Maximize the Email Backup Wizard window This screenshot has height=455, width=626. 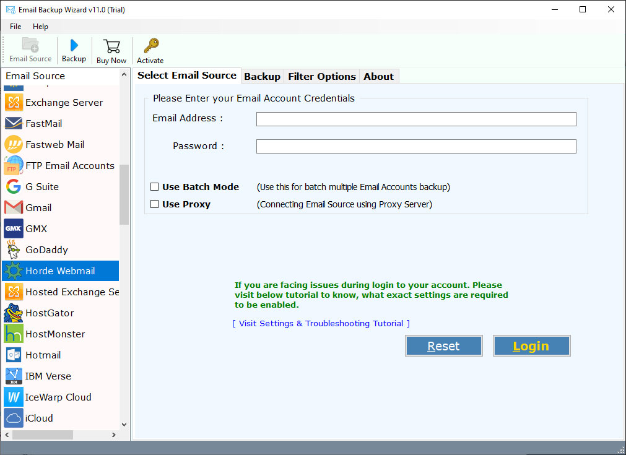583,9
